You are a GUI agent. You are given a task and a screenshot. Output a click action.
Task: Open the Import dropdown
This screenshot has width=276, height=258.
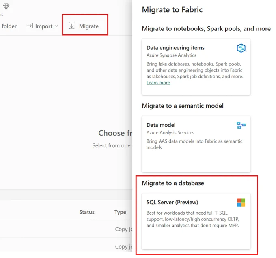tap(42, 26)
